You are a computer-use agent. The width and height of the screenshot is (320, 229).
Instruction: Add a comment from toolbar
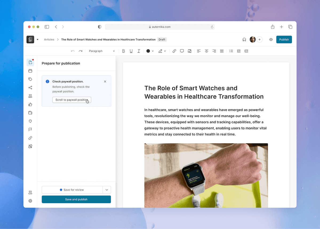point(182,51)
